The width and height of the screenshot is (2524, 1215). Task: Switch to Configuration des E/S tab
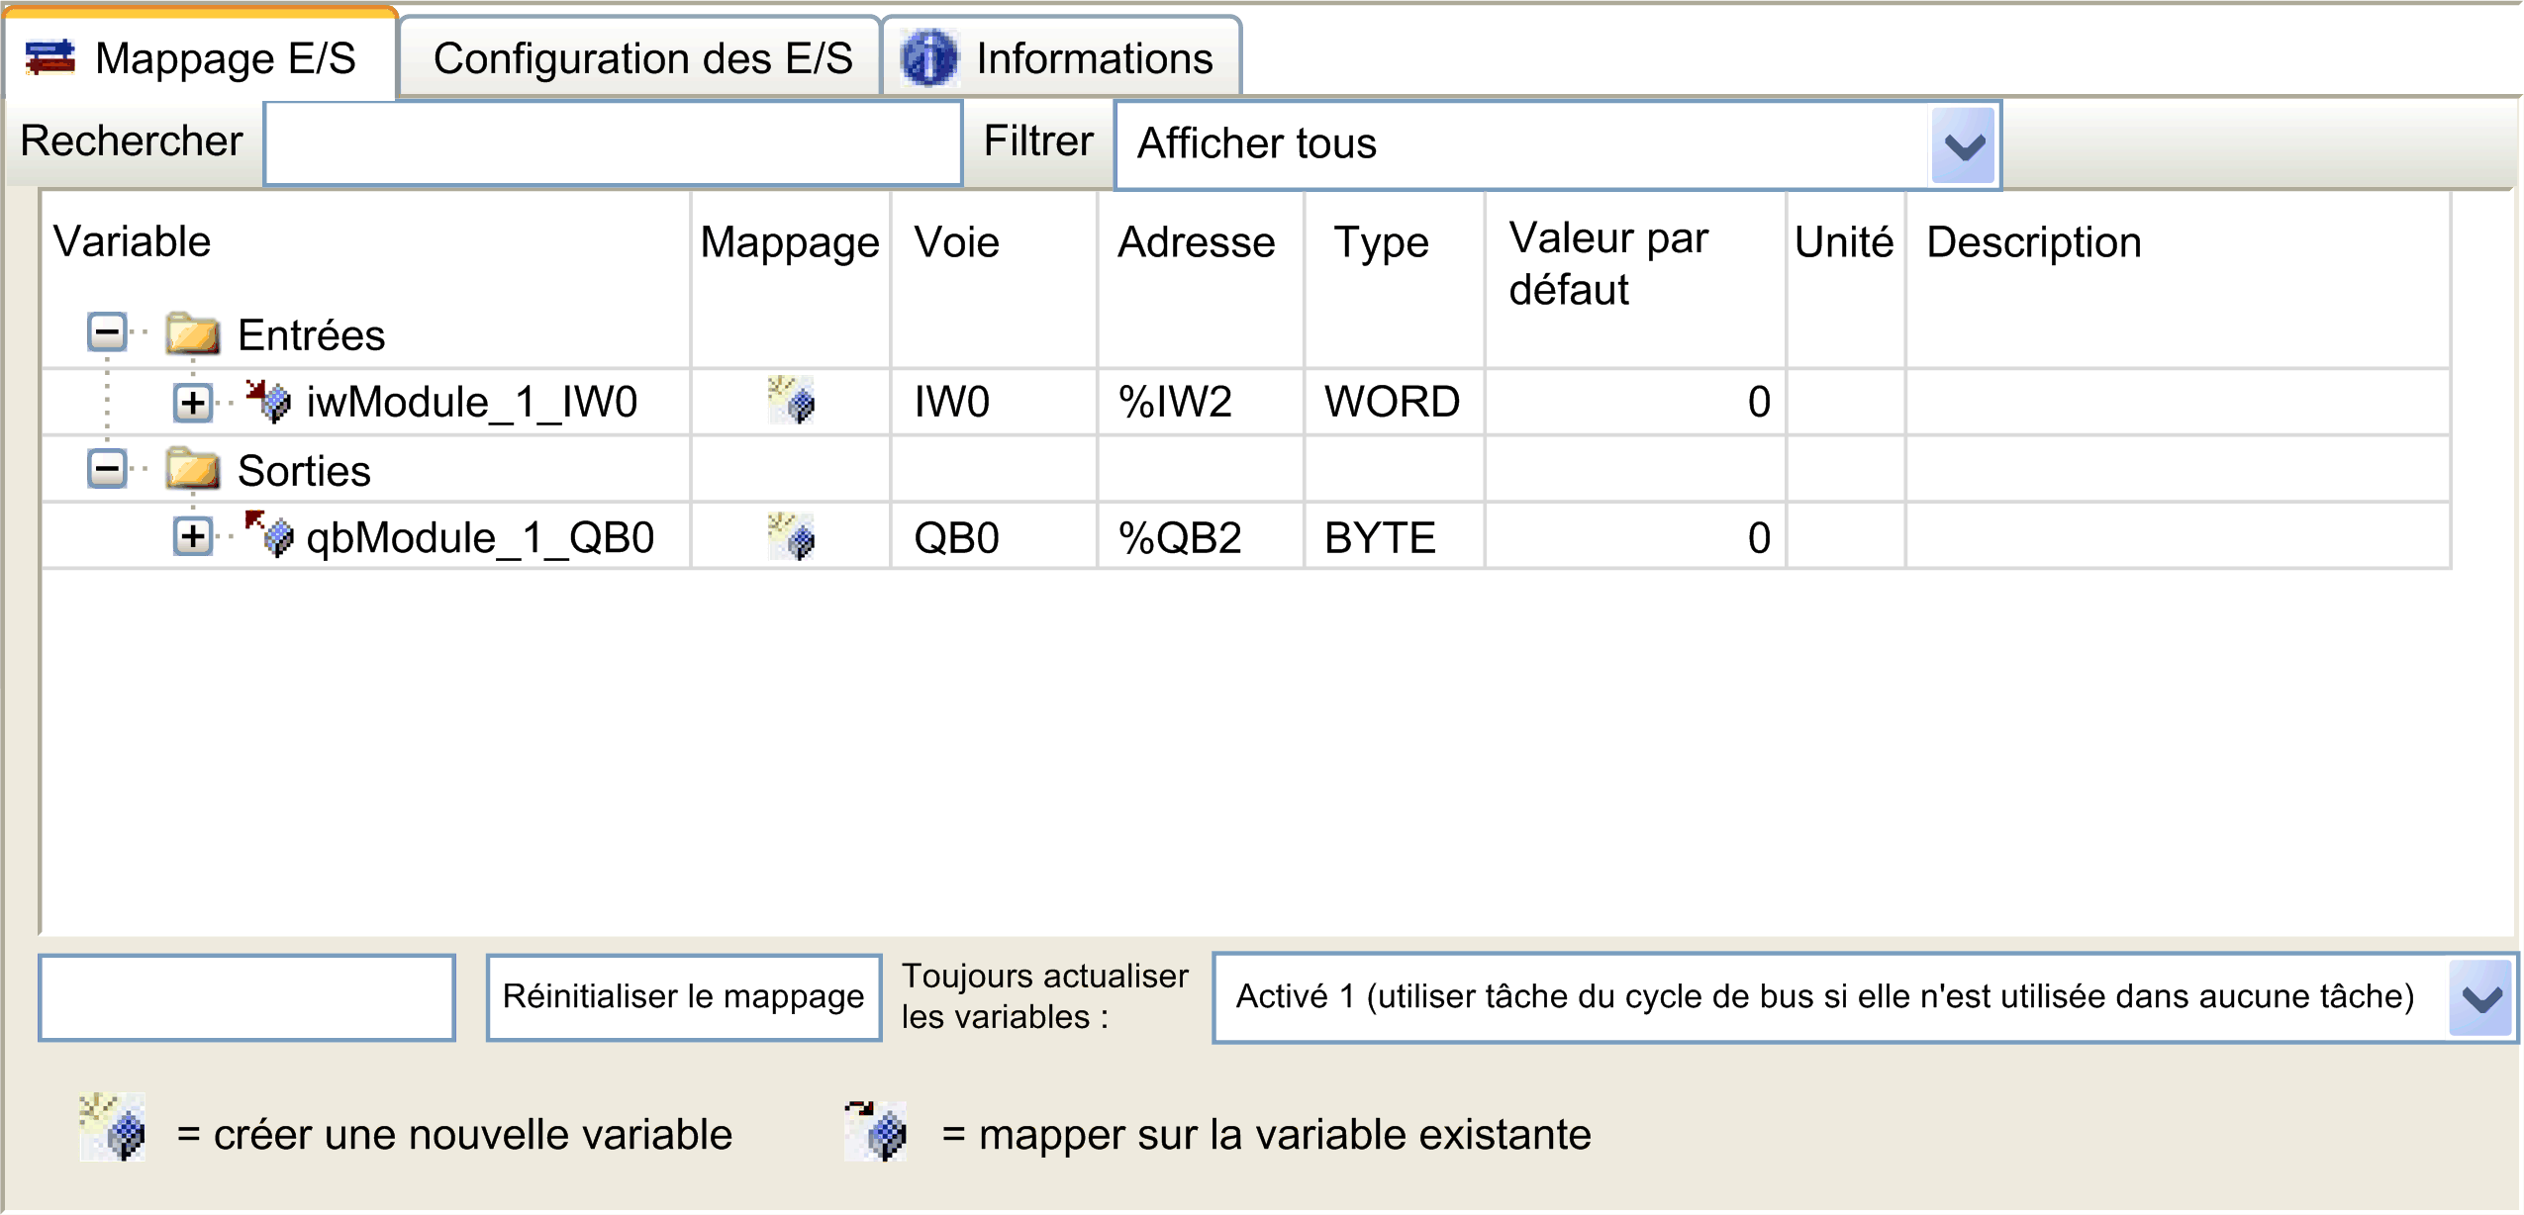641,58
